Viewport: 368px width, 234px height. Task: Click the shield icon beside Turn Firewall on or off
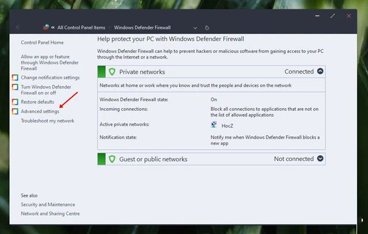click(x=15, y=87)
